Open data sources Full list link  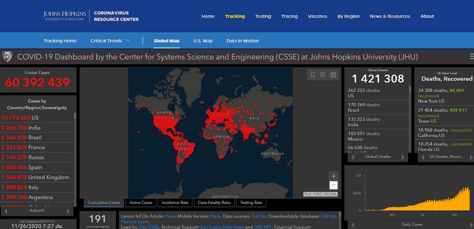[x=259, y=216]
